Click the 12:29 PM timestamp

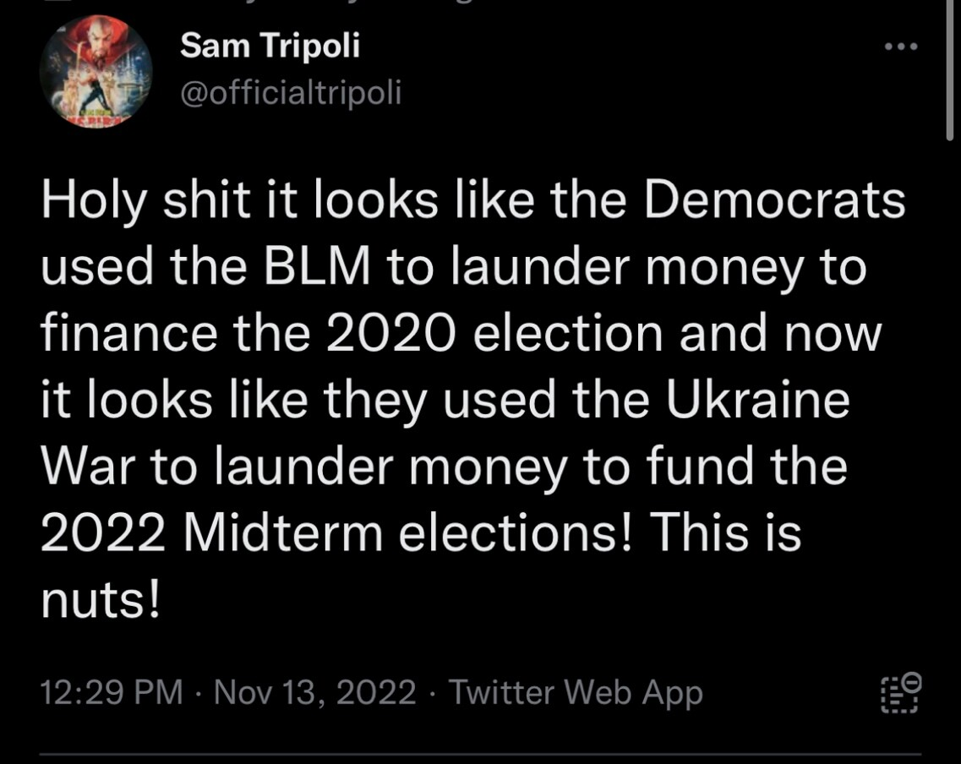(x=112, y=693)
